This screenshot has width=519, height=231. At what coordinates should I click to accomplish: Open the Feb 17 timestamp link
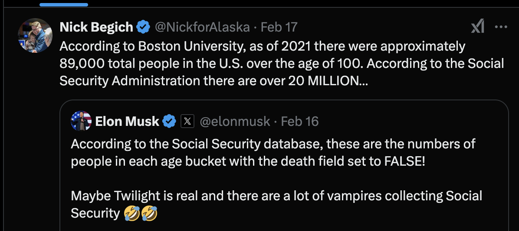click(279, 28)
